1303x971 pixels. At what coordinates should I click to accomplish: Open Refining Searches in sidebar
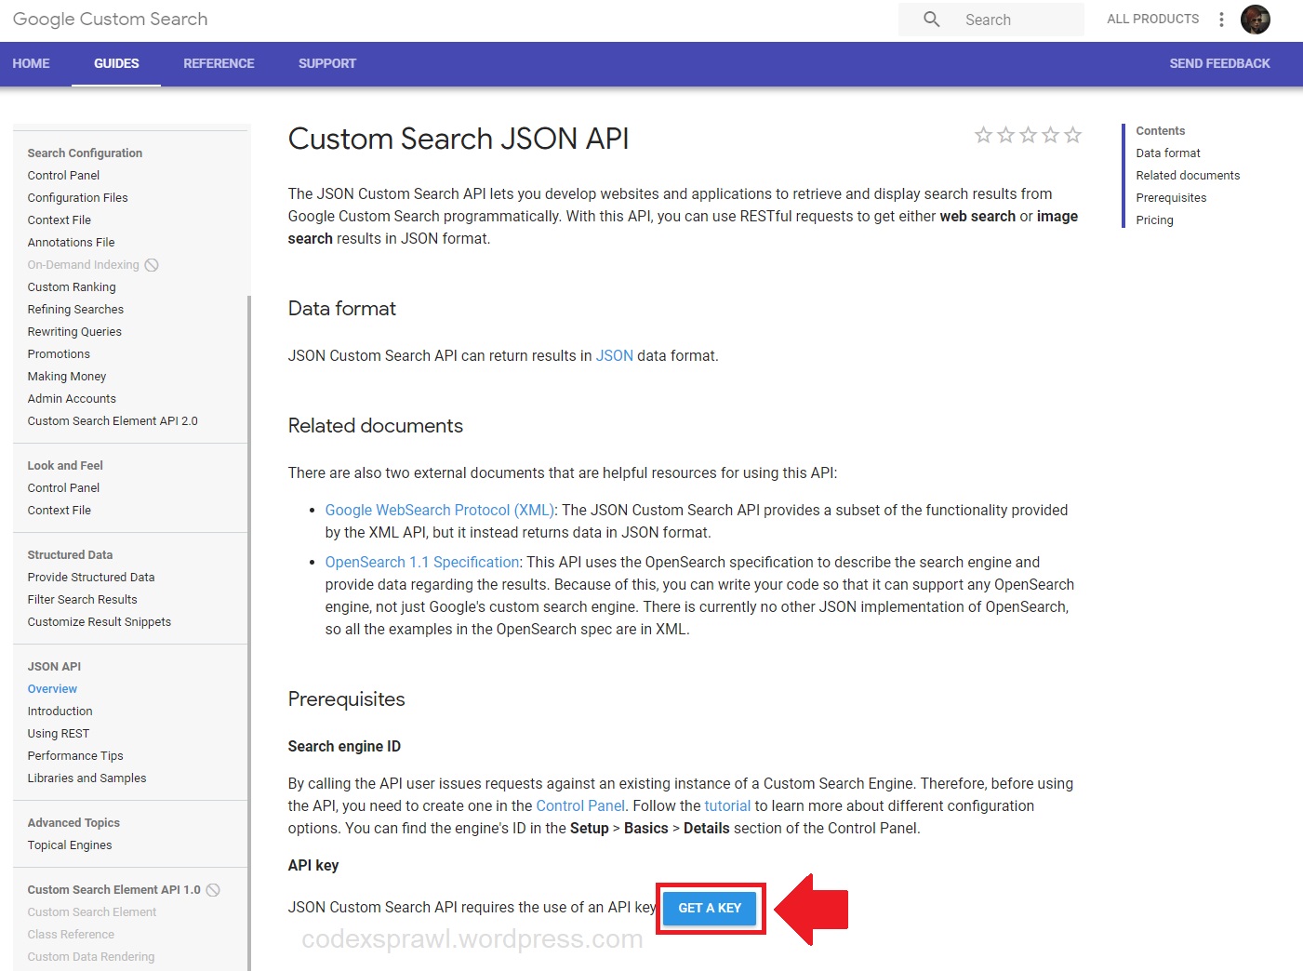point(75,310)
